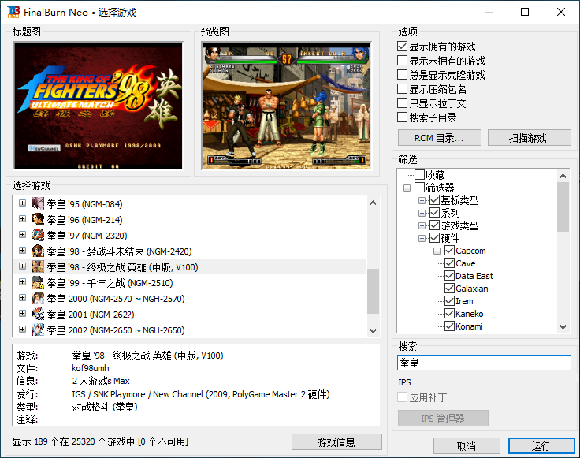Viewport: 580px width, 458px height.
Task: Click the file name kof98umh
Action: pyautogui.click(x=91, y=368)
